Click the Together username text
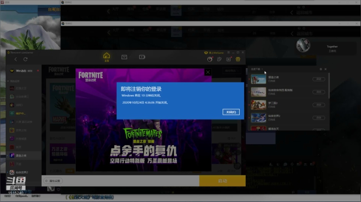The height and width of the screenshot is (202, 361). click(332, 46)
